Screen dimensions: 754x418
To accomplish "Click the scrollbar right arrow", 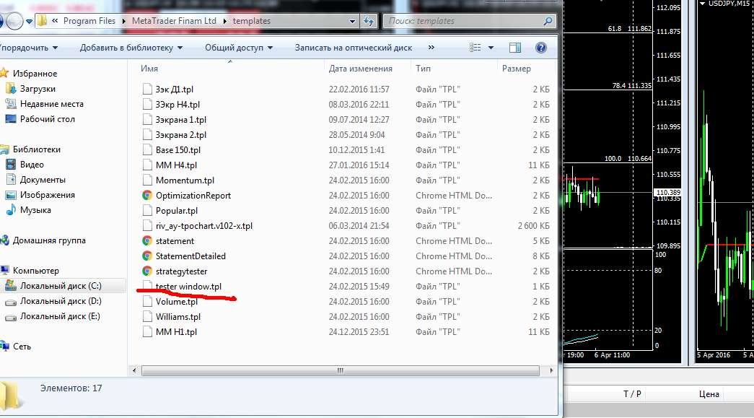I will (551, 370).
